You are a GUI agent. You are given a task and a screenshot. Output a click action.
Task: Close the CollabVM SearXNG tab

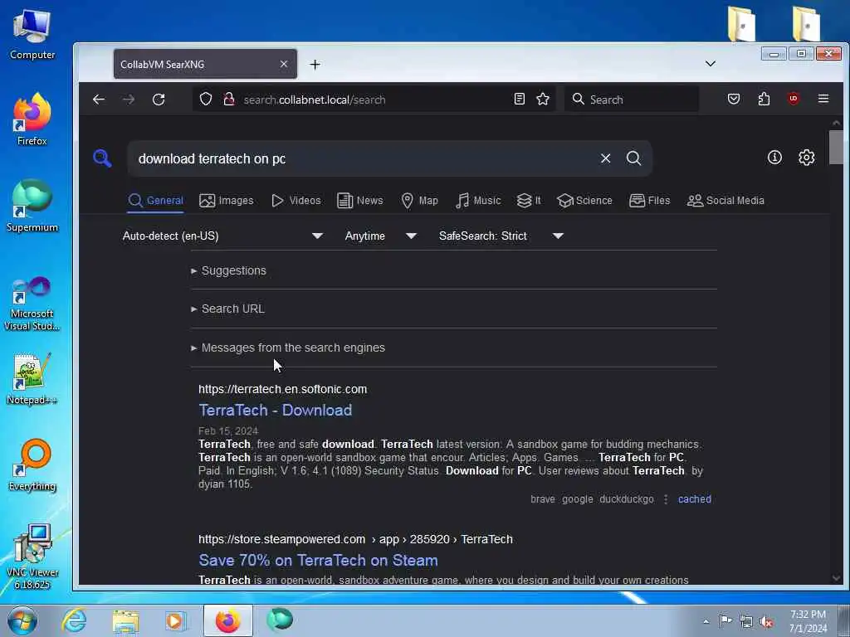284,64
